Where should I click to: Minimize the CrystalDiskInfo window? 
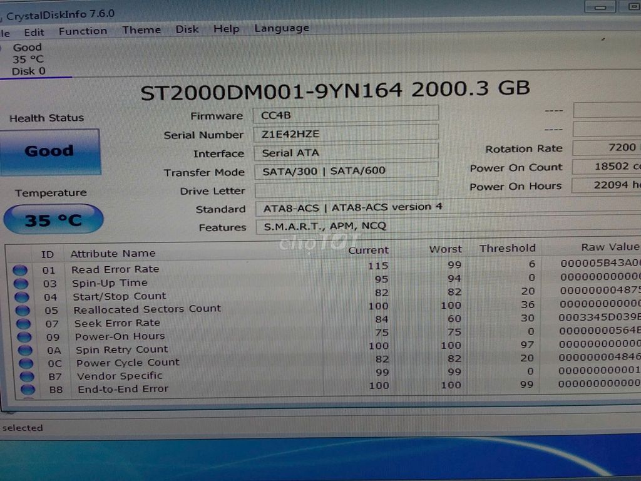click(x=600, y=6)
